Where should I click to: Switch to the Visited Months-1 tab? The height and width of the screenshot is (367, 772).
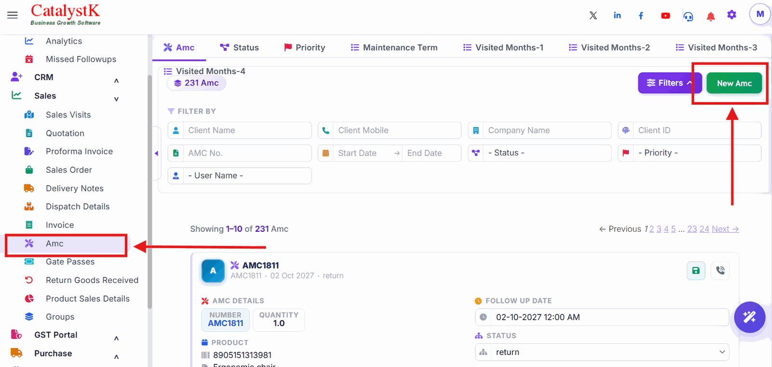click(503, 47)
